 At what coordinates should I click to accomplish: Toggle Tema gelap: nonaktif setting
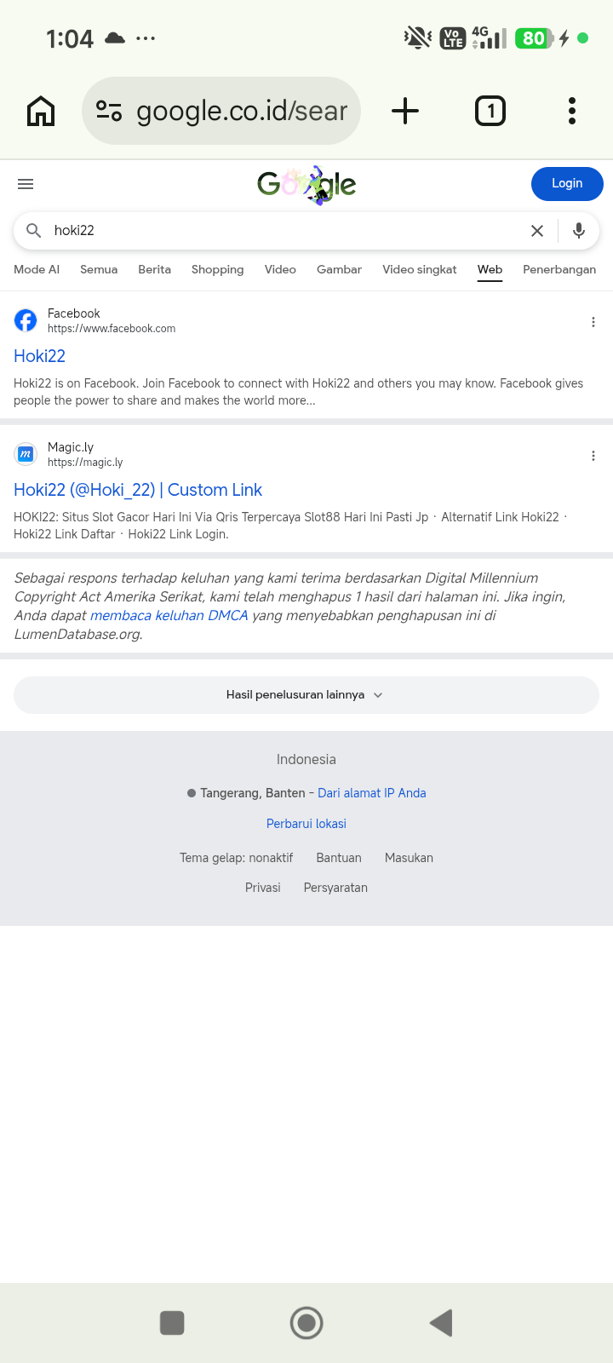(236, 858)
